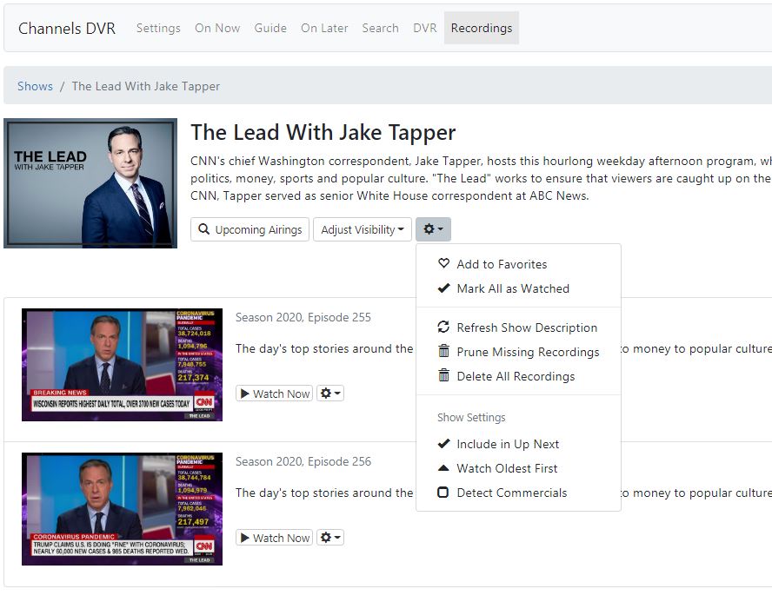This screenshot has height=602, width=772.
Task: Click the triangle icon for Watch Oldest First
Action: [443, 468]
